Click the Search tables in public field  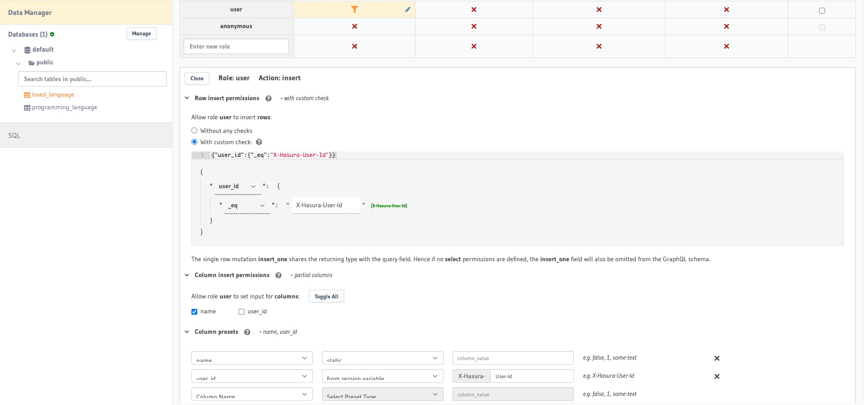(x=93, y=79)
